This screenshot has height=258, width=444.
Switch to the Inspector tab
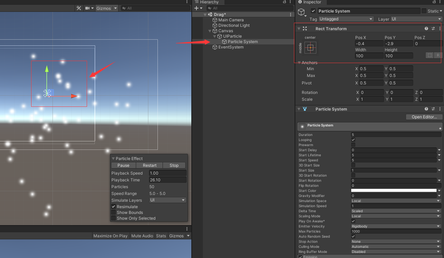coord(311,2)
